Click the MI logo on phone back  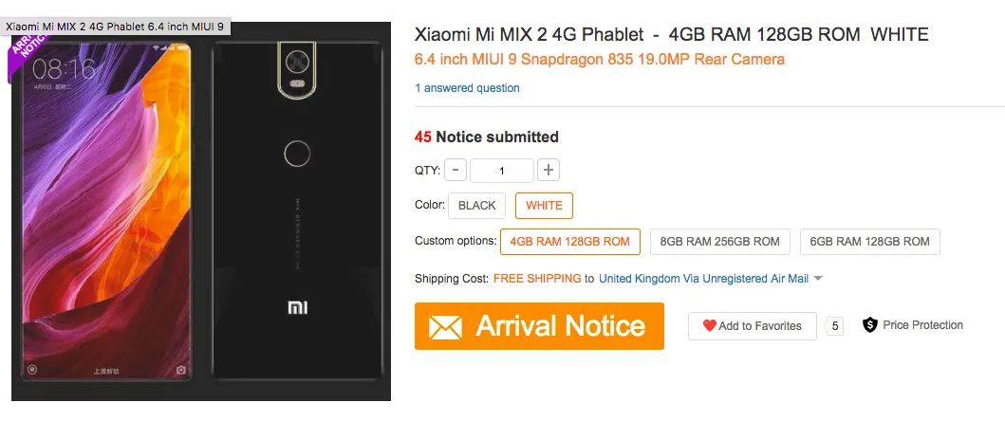click(x=299, y=308)
